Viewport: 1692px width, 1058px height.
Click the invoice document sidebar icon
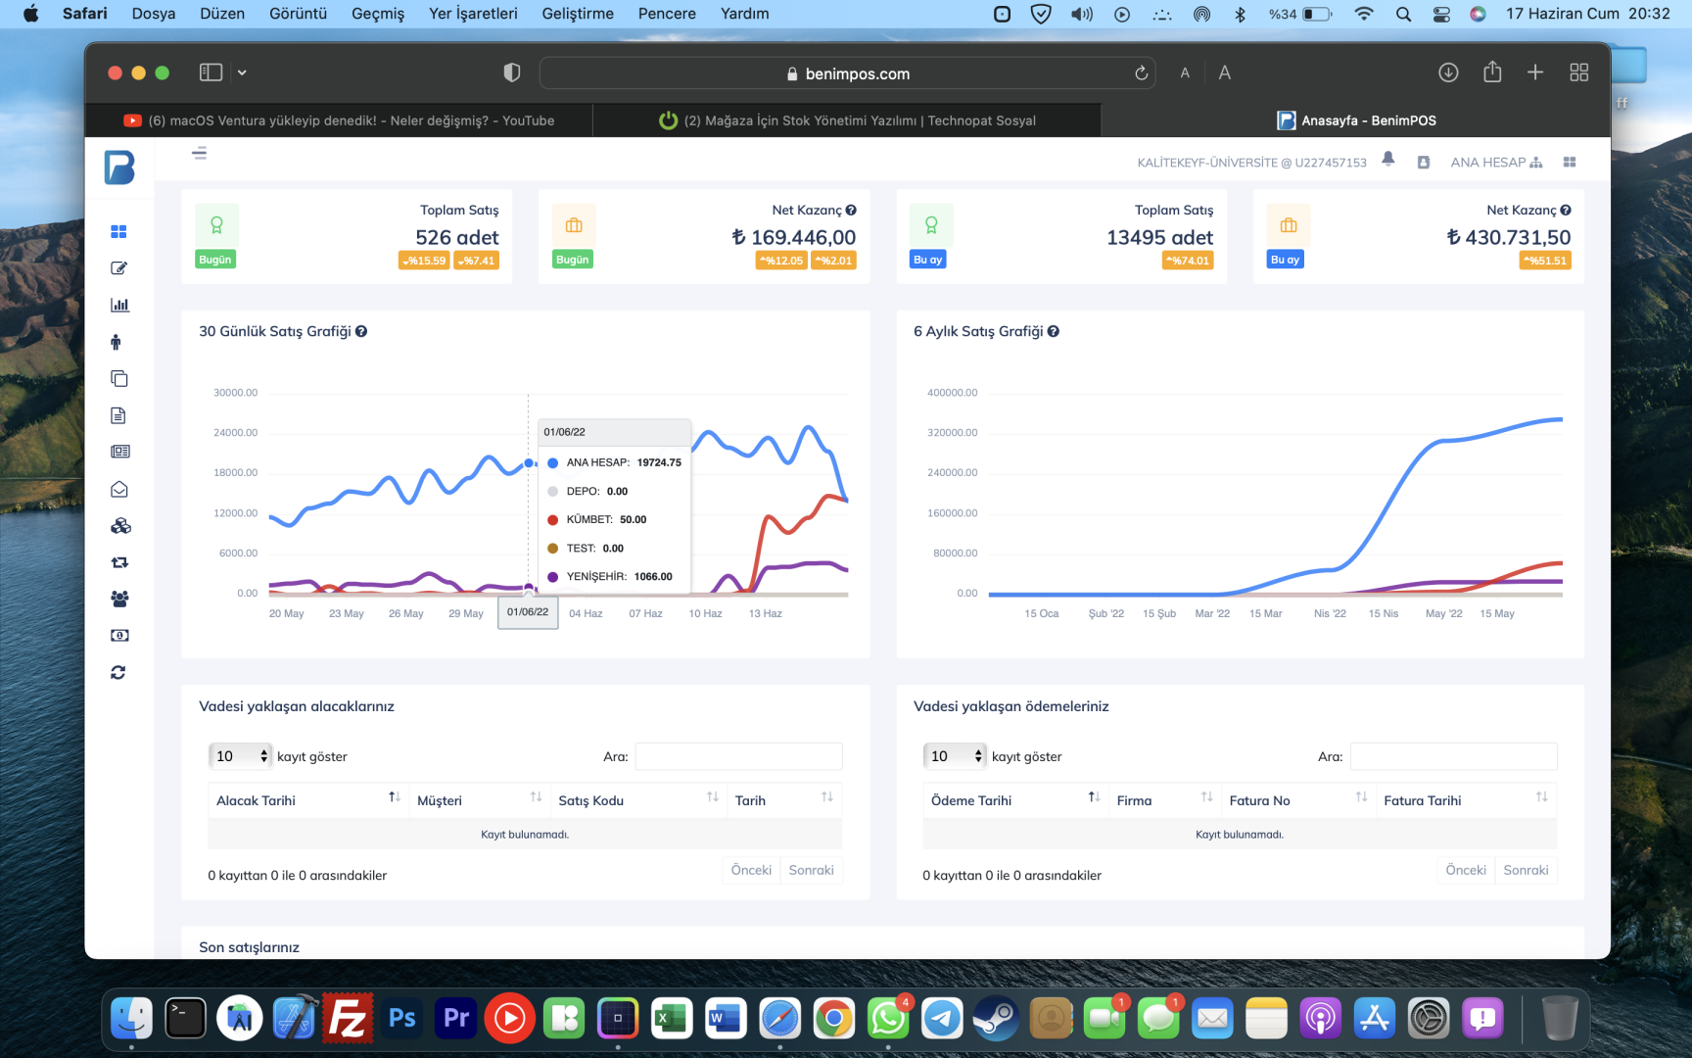click(x=118, y=415)
